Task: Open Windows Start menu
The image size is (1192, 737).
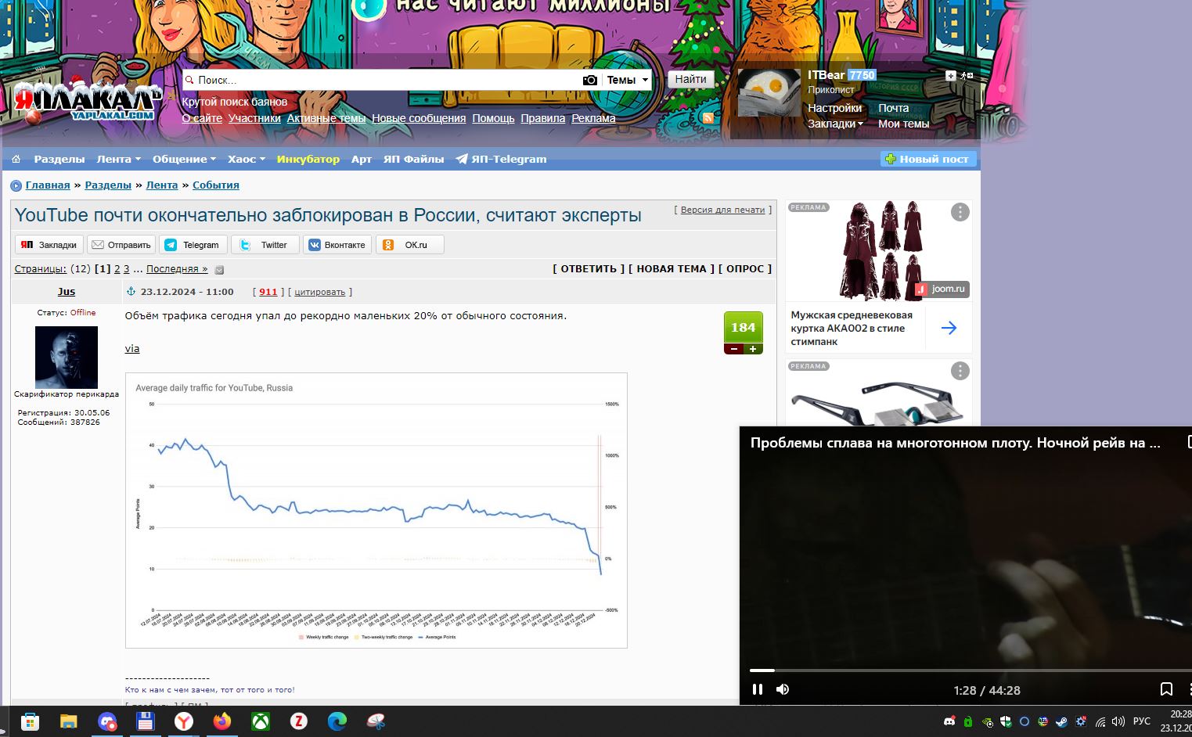Action: point(30,721)
